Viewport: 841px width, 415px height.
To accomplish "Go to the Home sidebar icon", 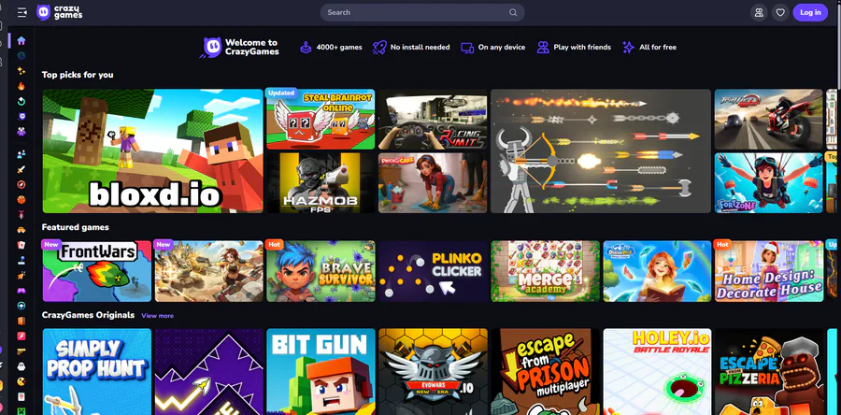I will coord(21,41).
